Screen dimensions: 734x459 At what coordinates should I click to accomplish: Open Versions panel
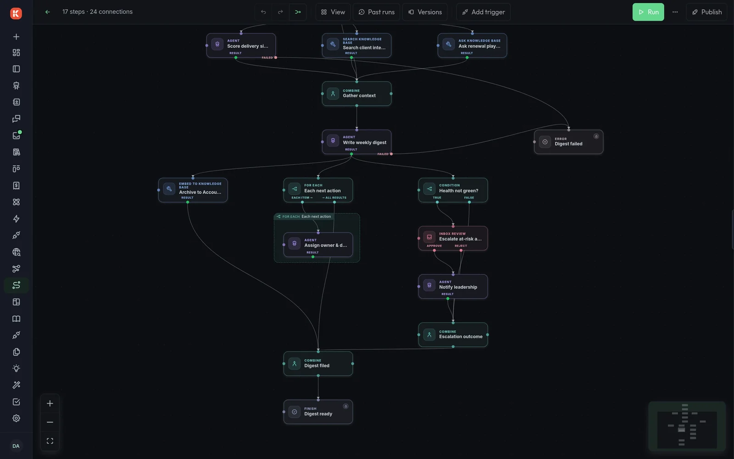[425, 12]
